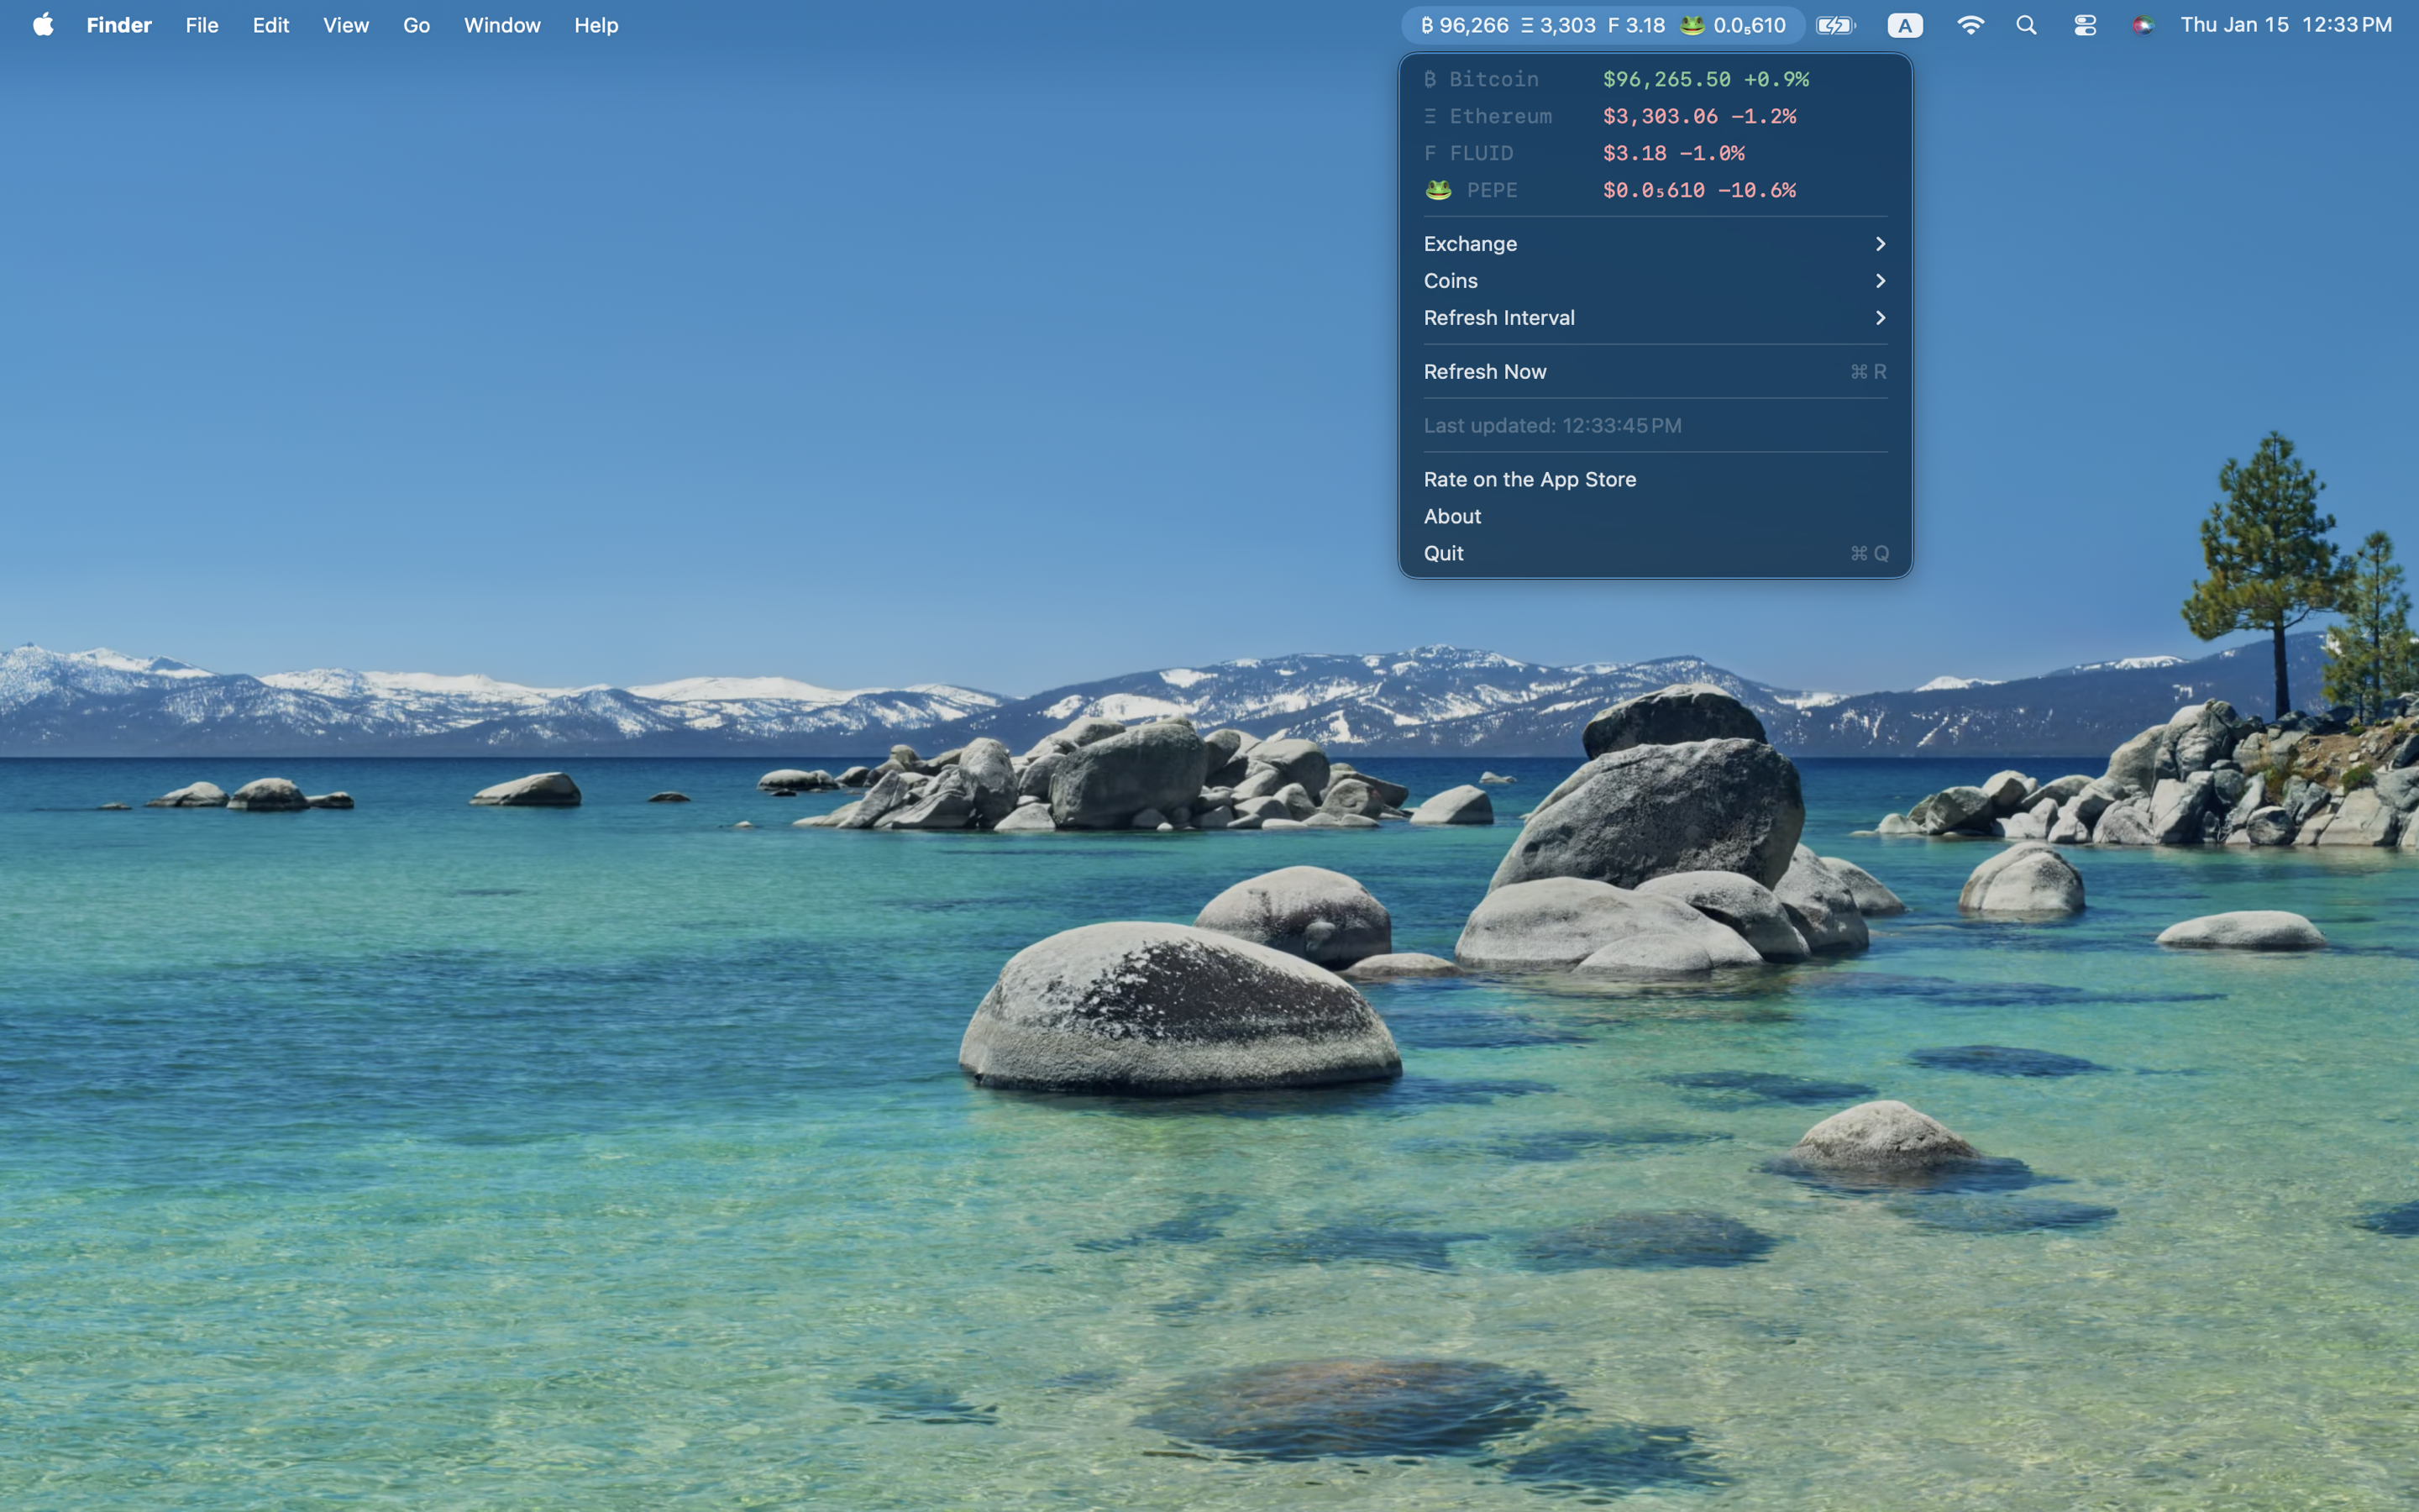Open the About item
The height and width of the screenshot is (1512, 2419).
[x=1655, y=517]
